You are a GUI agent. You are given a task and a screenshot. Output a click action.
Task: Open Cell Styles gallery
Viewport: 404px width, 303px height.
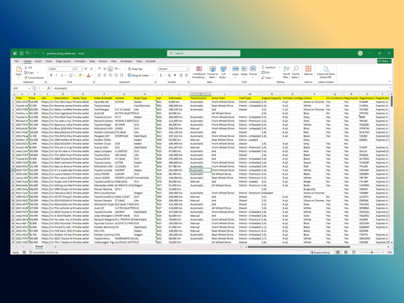click(x=223, y=72)
